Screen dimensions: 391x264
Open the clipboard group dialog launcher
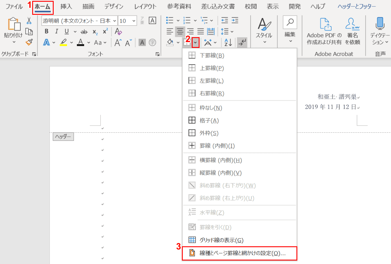point(35,54)
